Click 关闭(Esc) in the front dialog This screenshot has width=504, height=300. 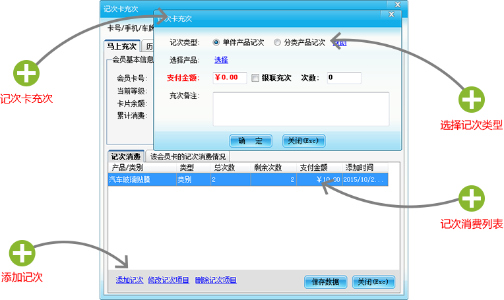coord(303,140)
